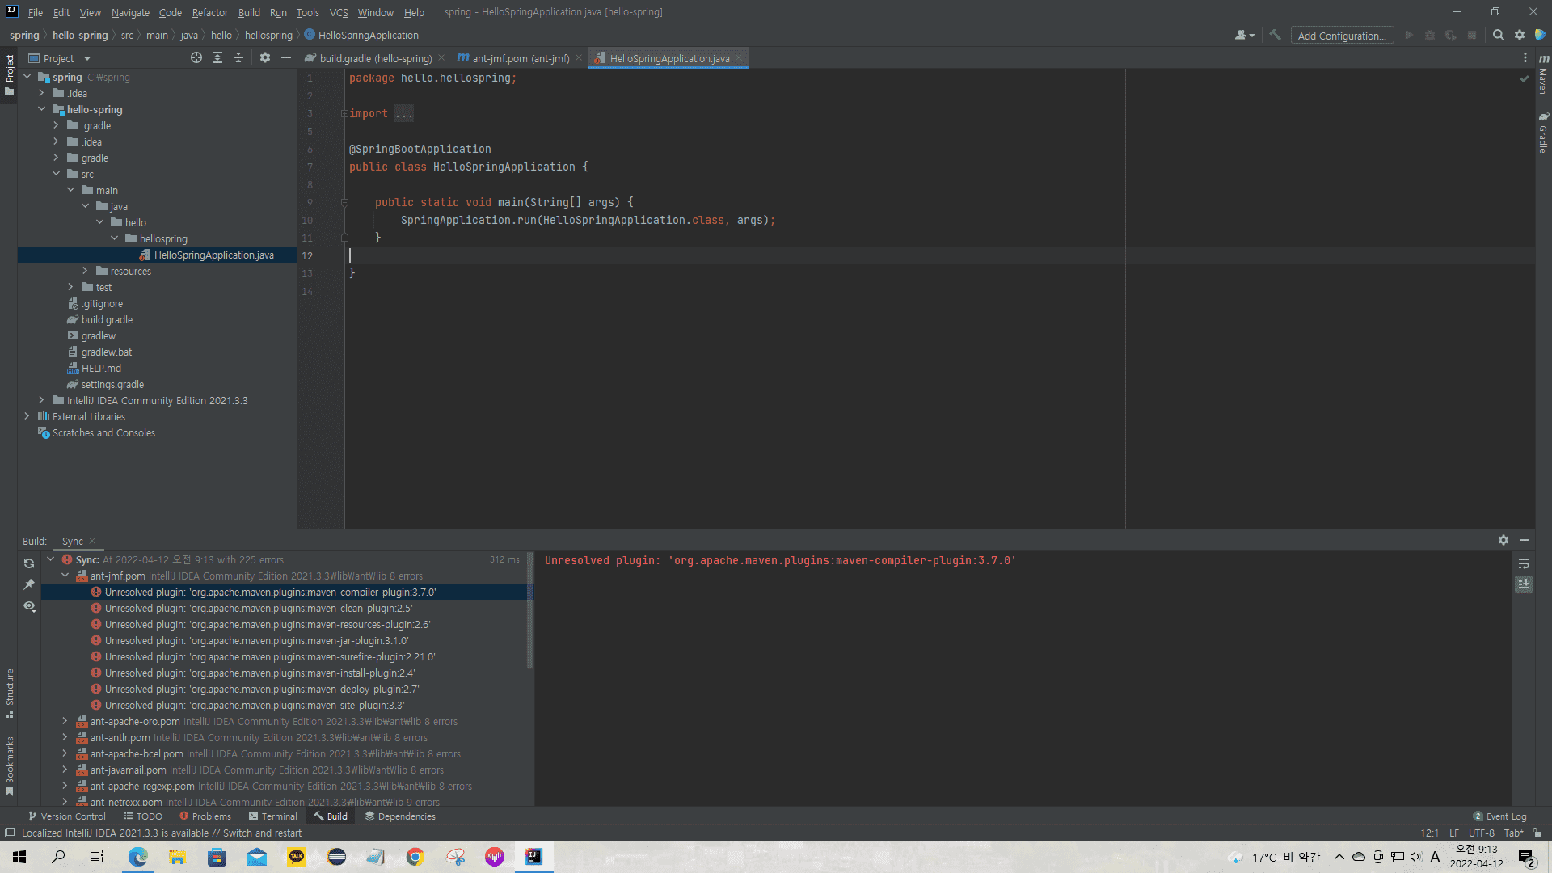This screenshot has height=873, width=1552.
Task: Open Build panel settings gear
Action: pyautogui.click(x=1503, y=540)
